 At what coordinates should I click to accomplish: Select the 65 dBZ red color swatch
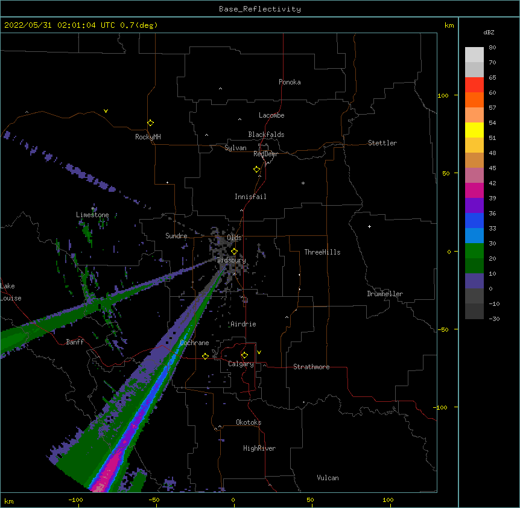[474, 85]
